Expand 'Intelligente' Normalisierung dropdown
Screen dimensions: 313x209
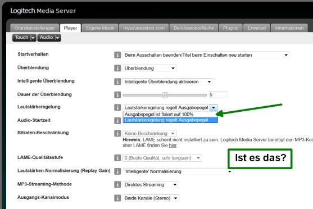[178, 171]
